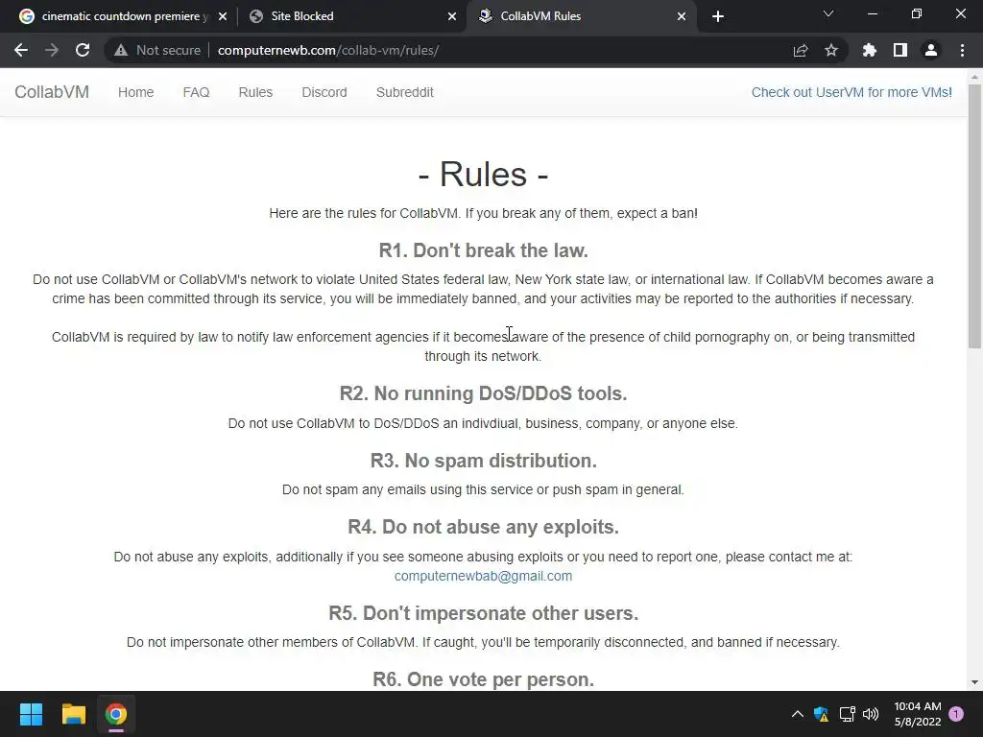Click the CollabVM brand logo text

tap(52, 92)
